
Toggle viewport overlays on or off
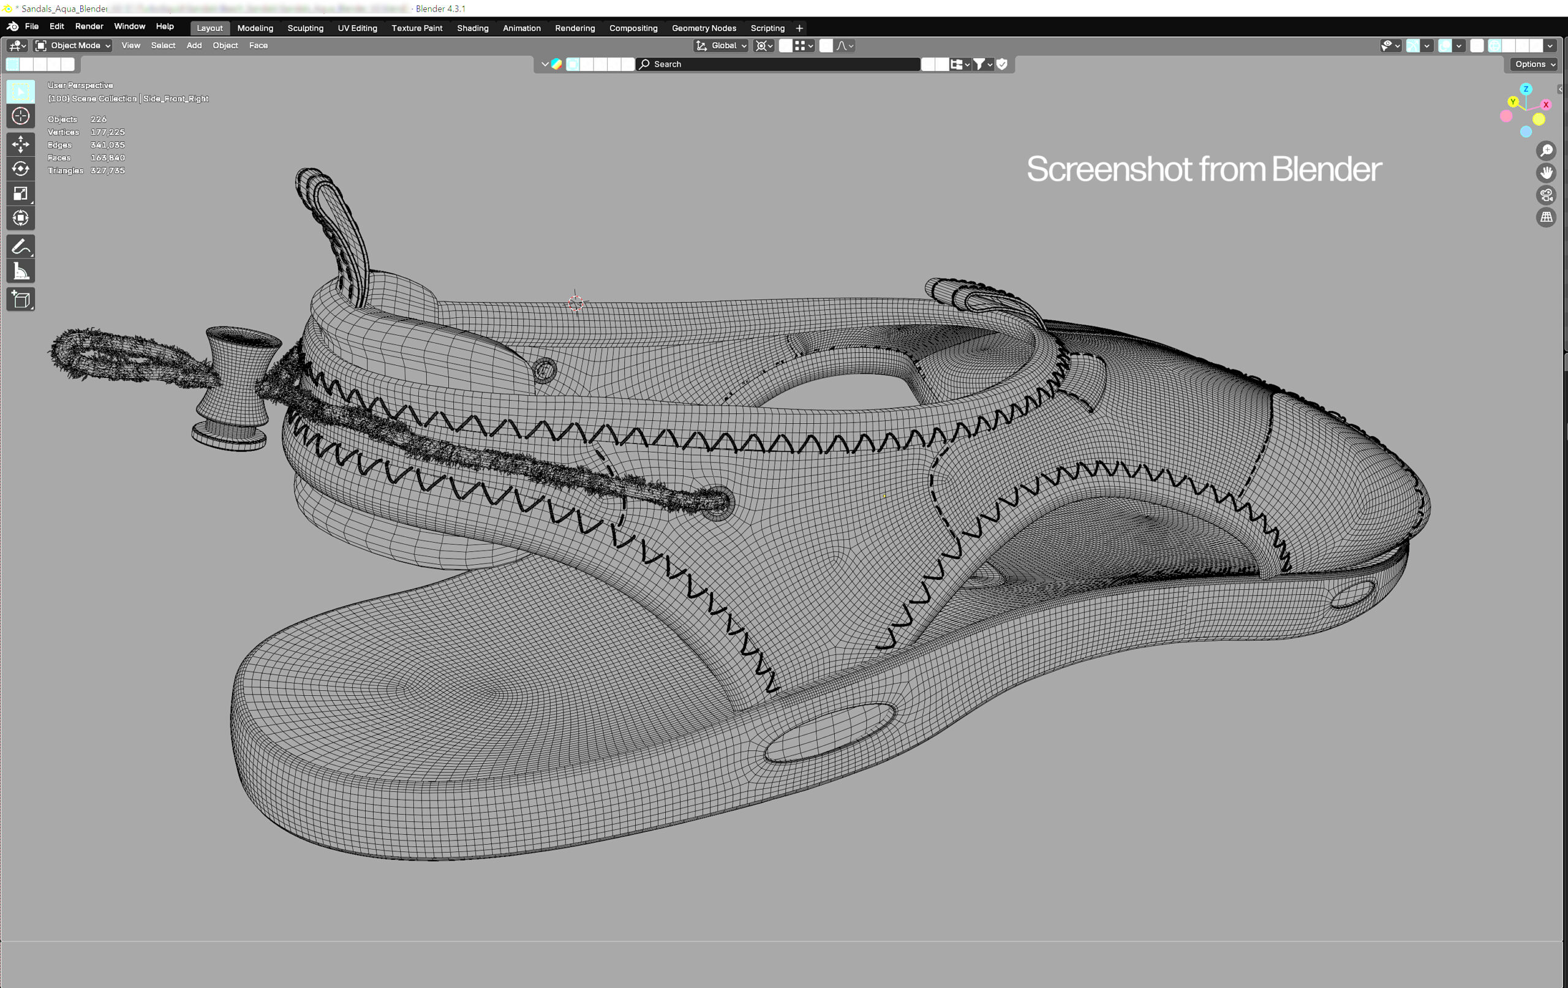[1445, 45]
